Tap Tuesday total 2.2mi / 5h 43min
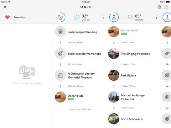Viewport: 171px width, 128px height. coord(80,110)
